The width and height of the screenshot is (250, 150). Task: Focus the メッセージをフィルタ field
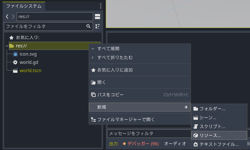pyautogui.click(x=149, y=133)
